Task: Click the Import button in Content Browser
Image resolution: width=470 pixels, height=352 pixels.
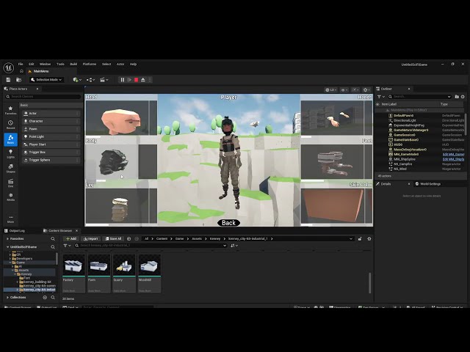Action: [x=90, y=239]
